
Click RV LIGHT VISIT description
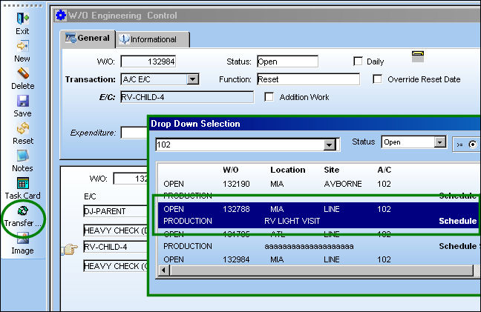tap(292, 221)
